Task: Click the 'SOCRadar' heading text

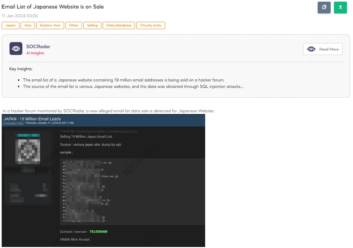Action: click(38, 46)
